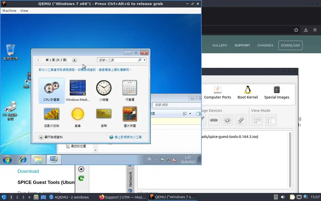Click AQEMU device list scrollbar
The height and width of the screenshot is (201, 321).
(x=290, y=160)
